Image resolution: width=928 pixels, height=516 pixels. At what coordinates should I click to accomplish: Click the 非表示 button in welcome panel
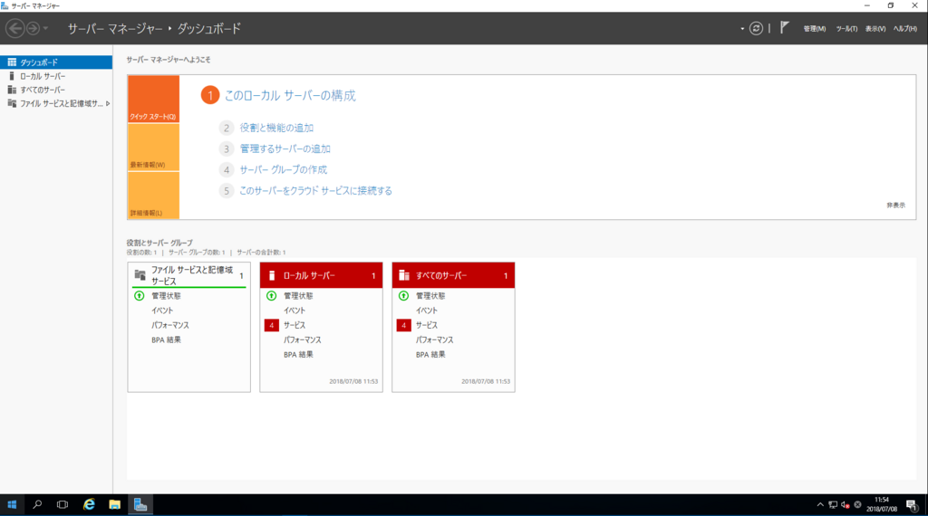[895, 205]
